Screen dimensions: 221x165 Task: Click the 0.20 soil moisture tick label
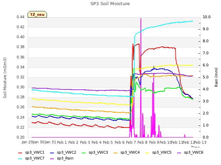[20, 137]
